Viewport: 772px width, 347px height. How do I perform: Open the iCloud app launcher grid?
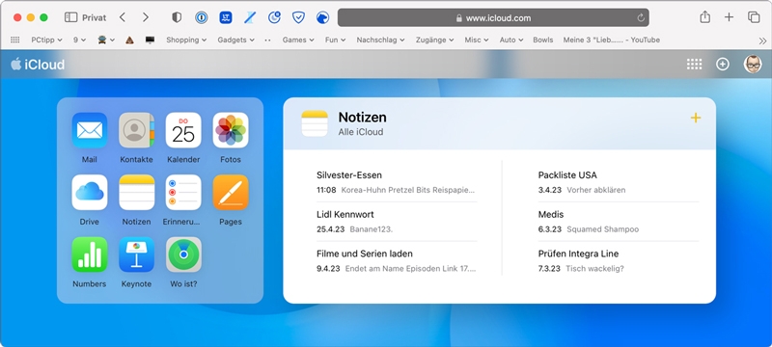[694, 64]
